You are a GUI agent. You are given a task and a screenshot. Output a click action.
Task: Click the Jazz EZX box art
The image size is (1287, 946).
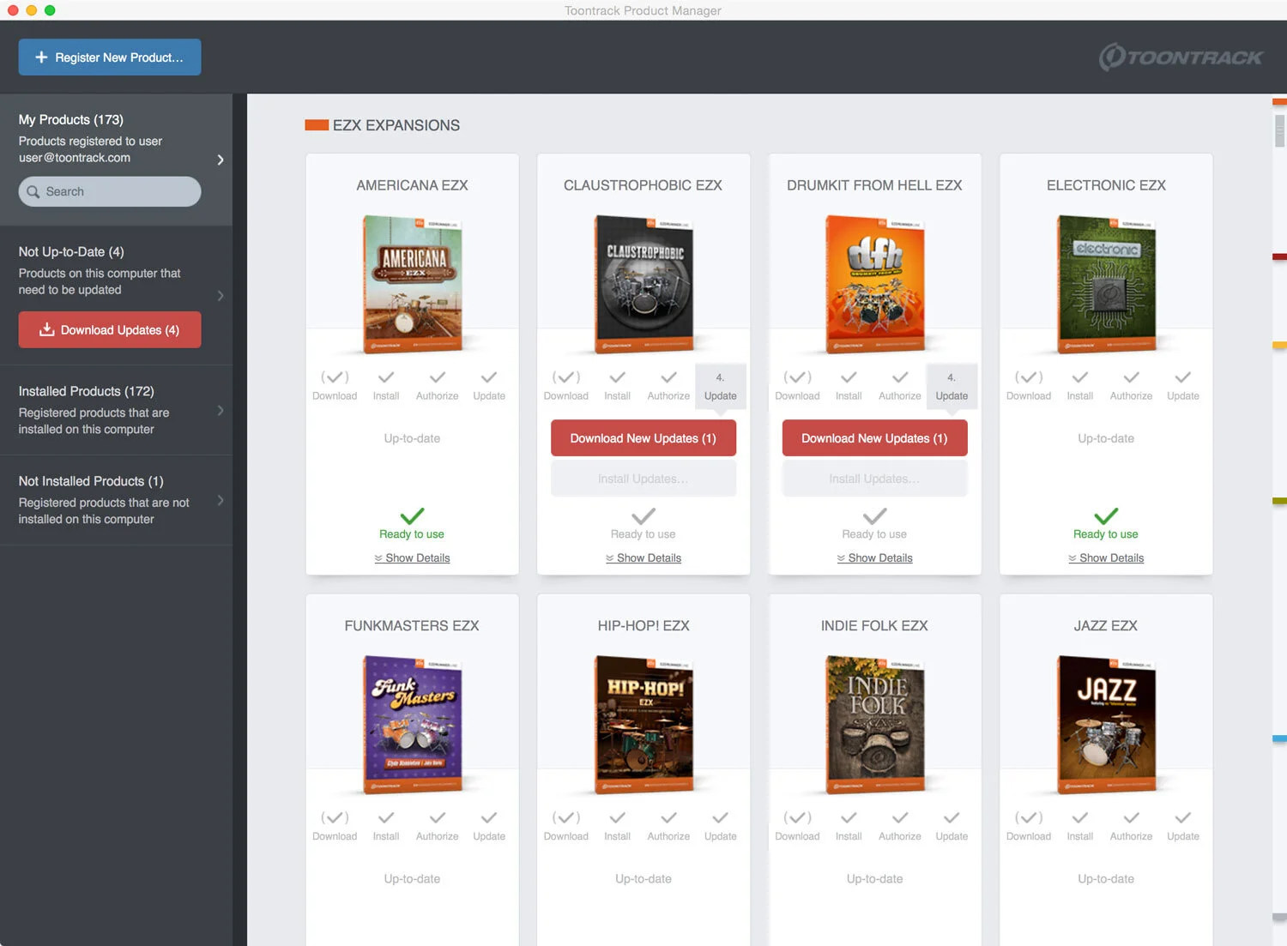point(1106,725)
